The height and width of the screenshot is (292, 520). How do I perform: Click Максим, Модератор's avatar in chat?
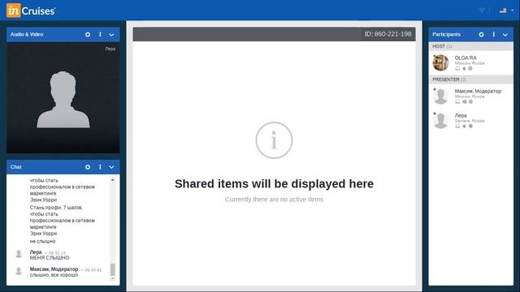coord(19,271)
